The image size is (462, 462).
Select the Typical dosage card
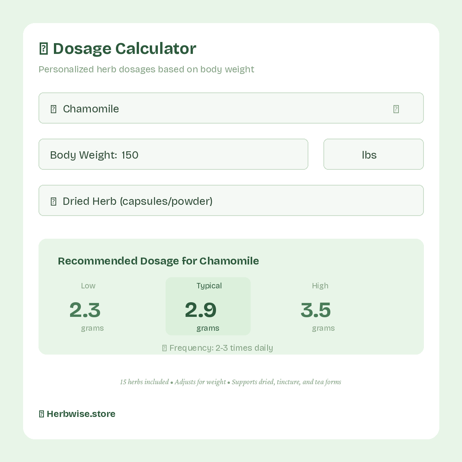pos(208,306)
